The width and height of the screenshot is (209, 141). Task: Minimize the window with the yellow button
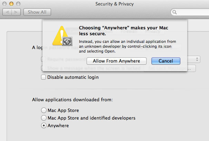[11, 3]
